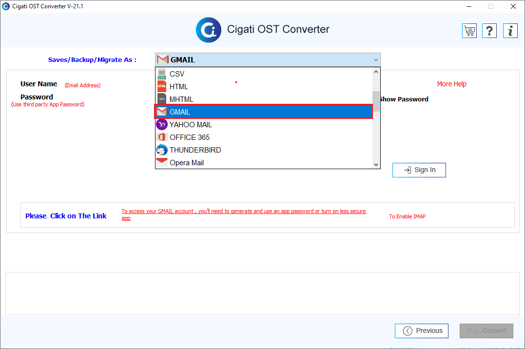Open the shopping cart buy icon
Image resolution: width=525 pixels, height=349 pixels.
coord(469,31)
